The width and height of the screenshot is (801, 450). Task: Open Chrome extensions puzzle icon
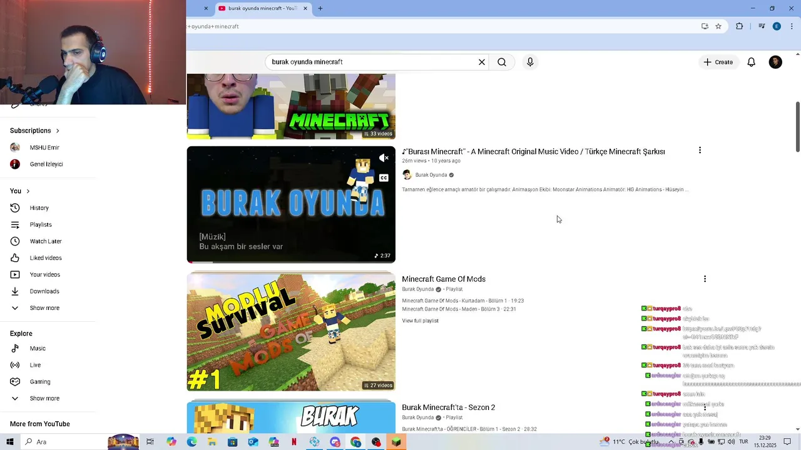click(x=740, y=26)
